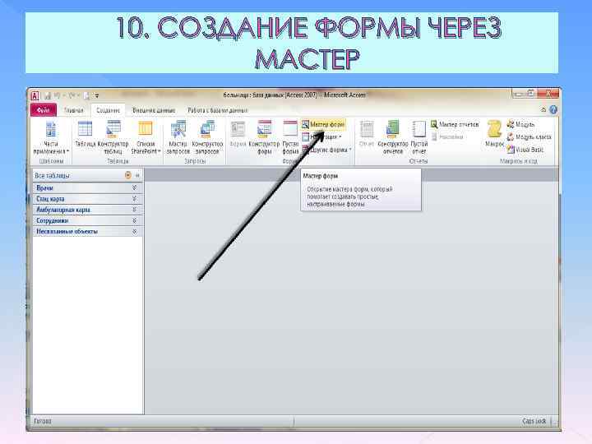This screenshot has height=444, width=592.
Task: Click the Мастер форм tooltip text
Action: click(x=321, y=176)
